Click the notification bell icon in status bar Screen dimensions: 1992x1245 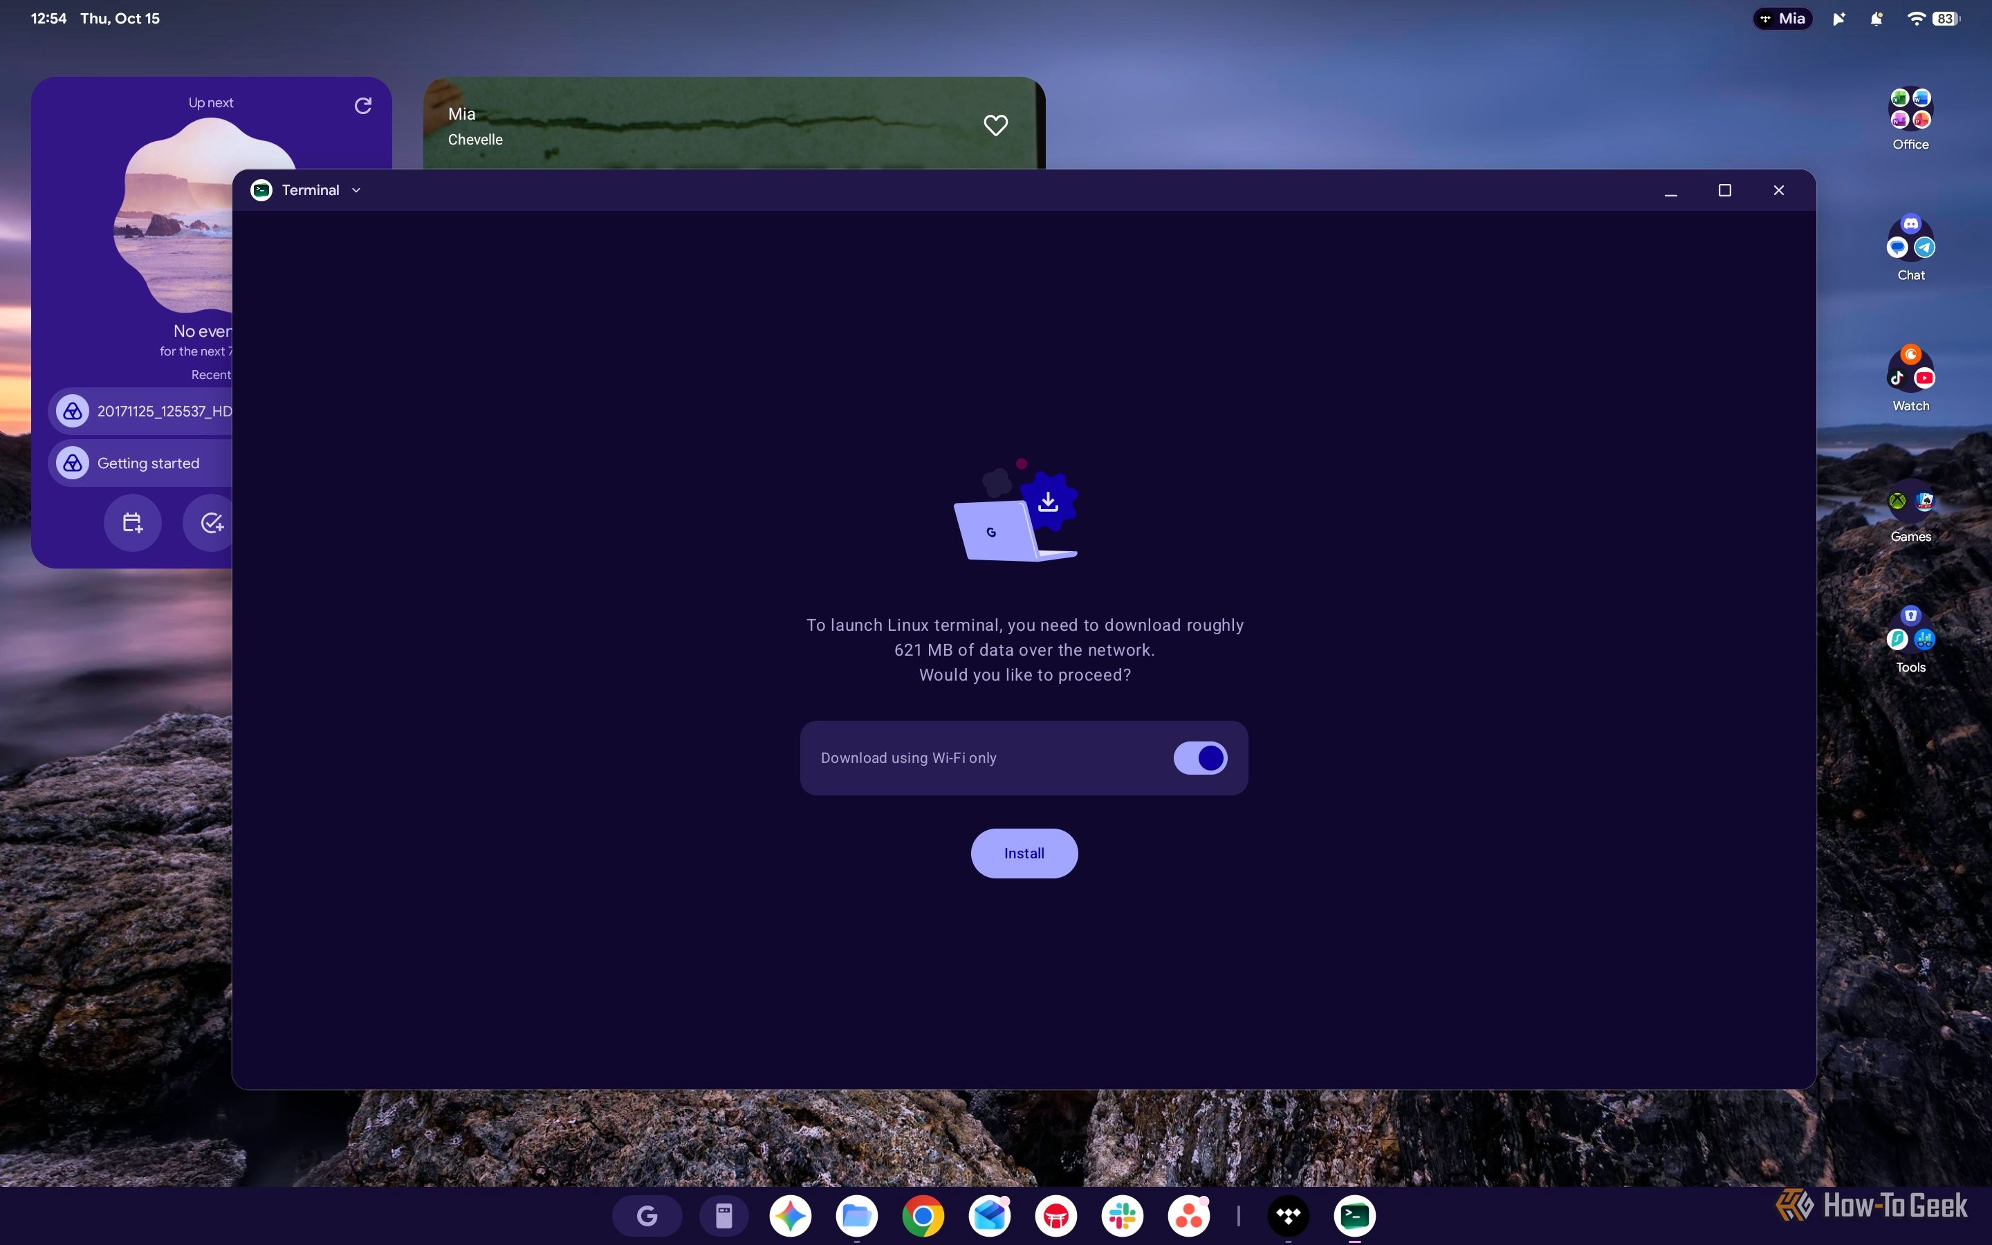(x=1876, y=18)
